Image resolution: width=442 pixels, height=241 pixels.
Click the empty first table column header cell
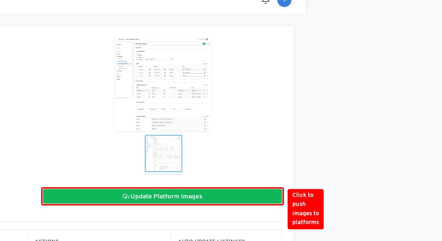coord(13,236)
